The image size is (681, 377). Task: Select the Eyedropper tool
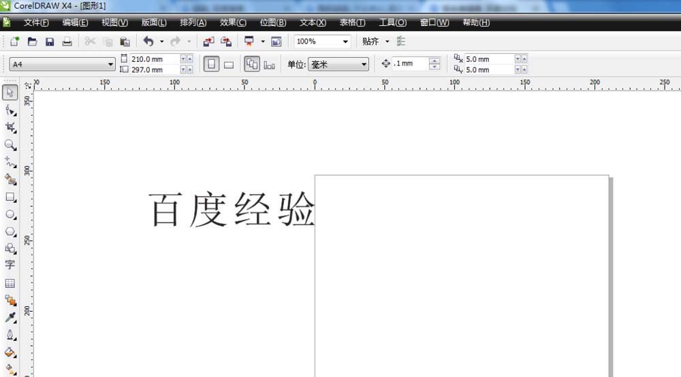pos(10,318)
